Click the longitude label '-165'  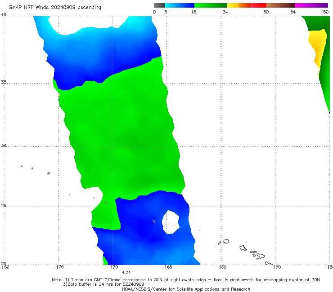coord(166,267)
